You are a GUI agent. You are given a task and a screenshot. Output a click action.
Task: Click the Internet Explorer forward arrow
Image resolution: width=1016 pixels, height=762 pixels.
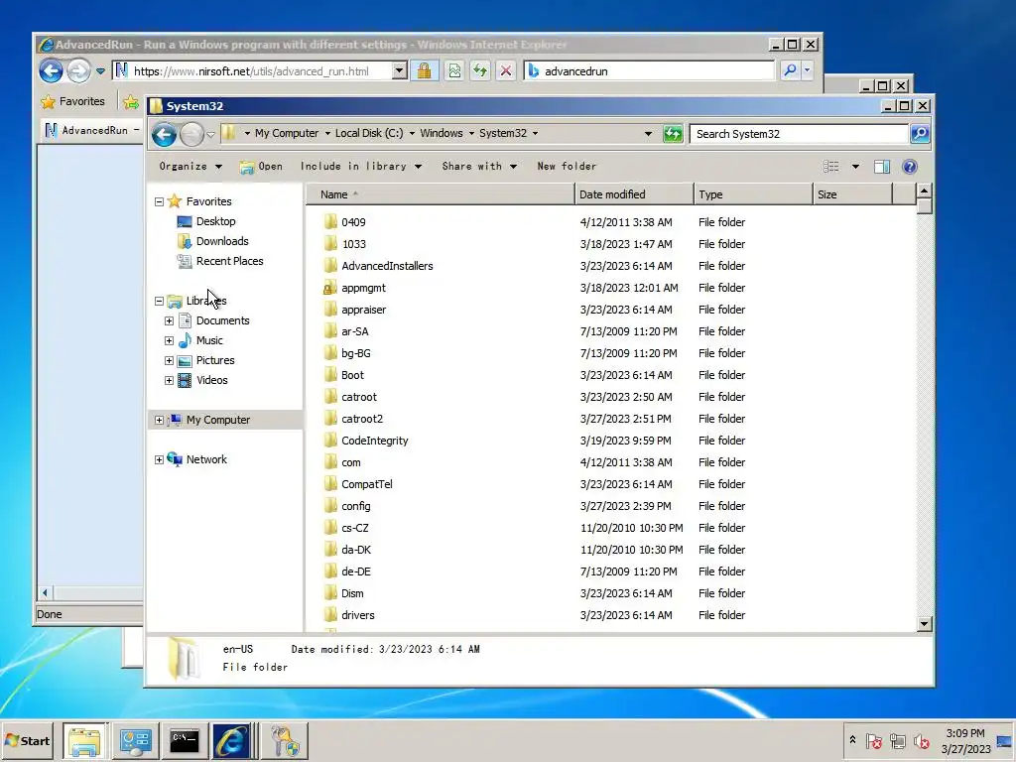79,70
